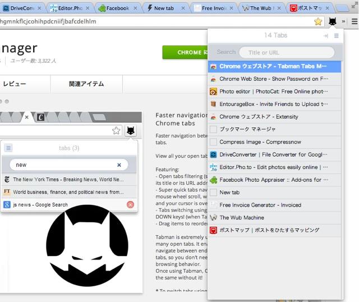
Task: Select Chrome Web Store - Show Password row
Action: [x=274, y=79]
